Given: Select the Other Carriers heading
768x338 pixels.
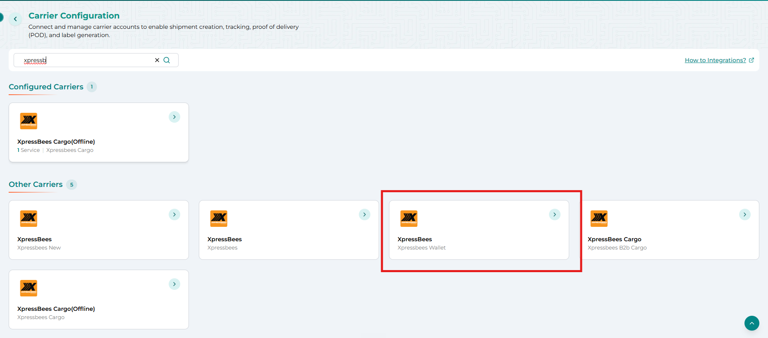Looking at the screenshot, I should pyautogui.click(x=36, y=184).
